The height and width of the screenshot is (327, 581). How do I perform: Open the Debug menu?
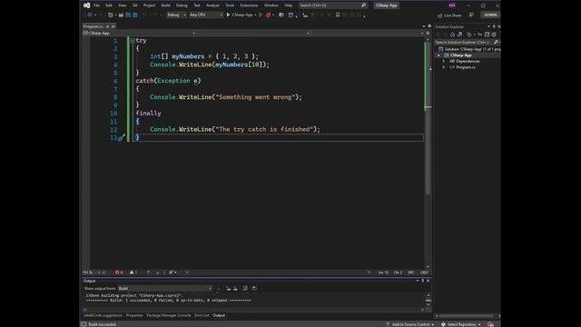click(x=182, y=5)
